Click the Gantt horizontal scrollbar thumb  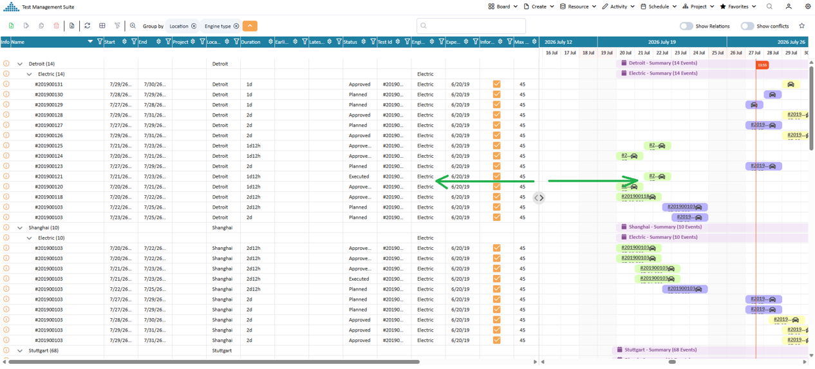(672, 362)
